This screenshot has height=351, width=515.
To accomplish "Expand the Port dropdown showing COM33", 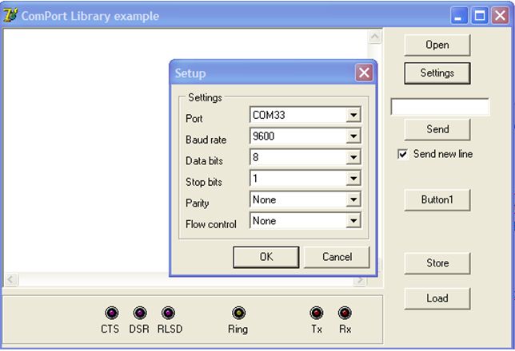I will pos(353,116).
